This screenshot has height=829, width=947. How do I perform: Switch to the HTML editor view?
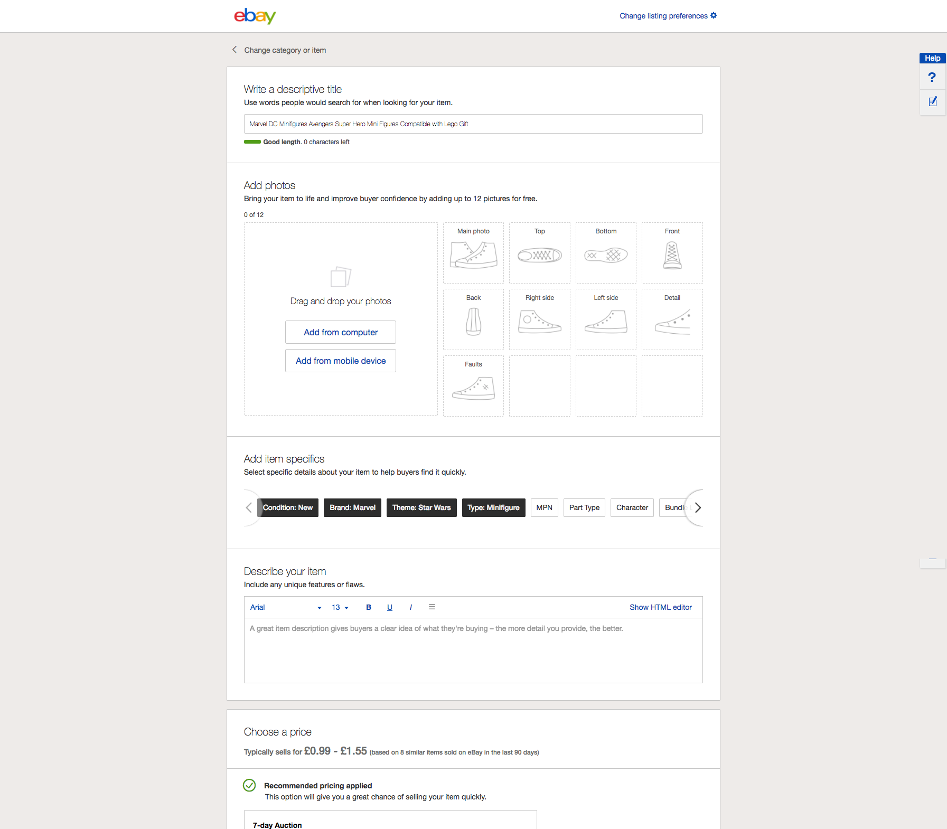click(x=660, y=607)
